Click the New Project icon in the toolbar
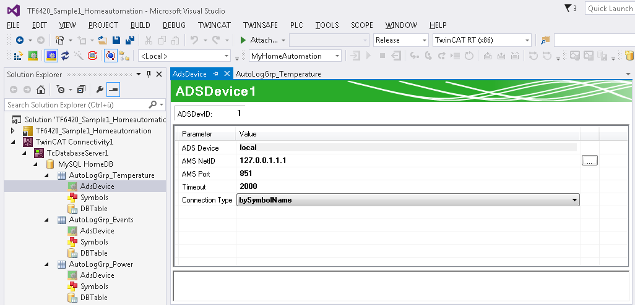635x305 pixels. [x=60, y=40]
